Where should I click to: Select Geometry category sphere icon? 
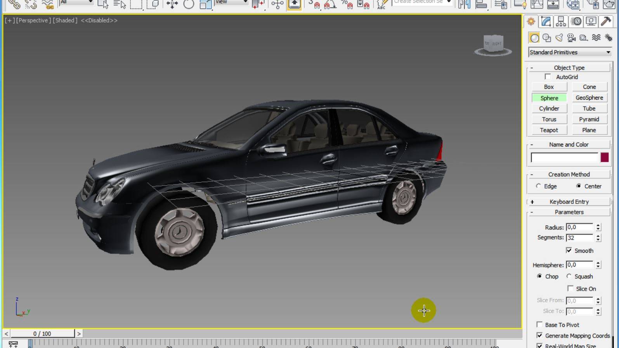tap(534, 38)
